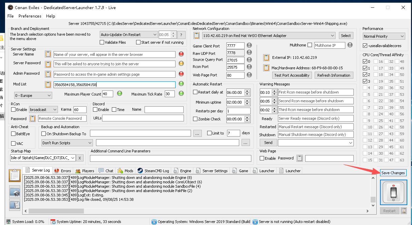
Task: Switch to the Errors tab
Action: pyautogui.click(x=62, y=171)
